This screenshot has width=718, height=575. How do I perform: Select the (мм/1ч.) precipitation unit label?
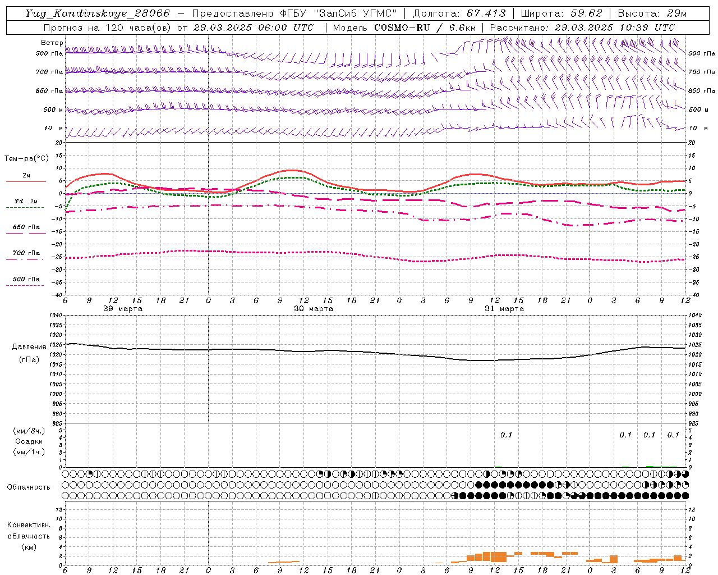coord(29,452)
